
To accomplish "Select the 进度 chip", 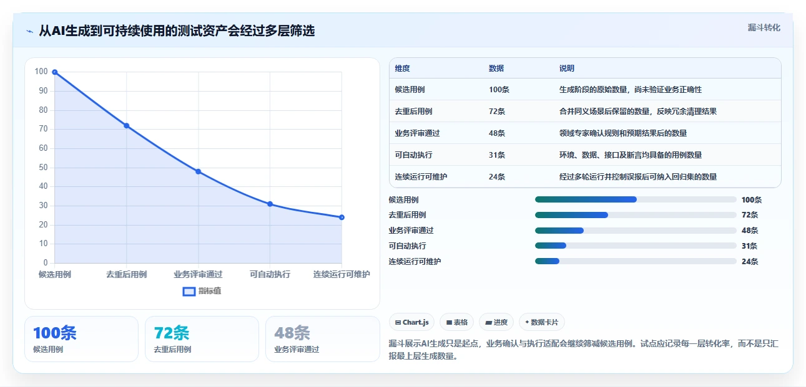I will click(x=496, y=322).
